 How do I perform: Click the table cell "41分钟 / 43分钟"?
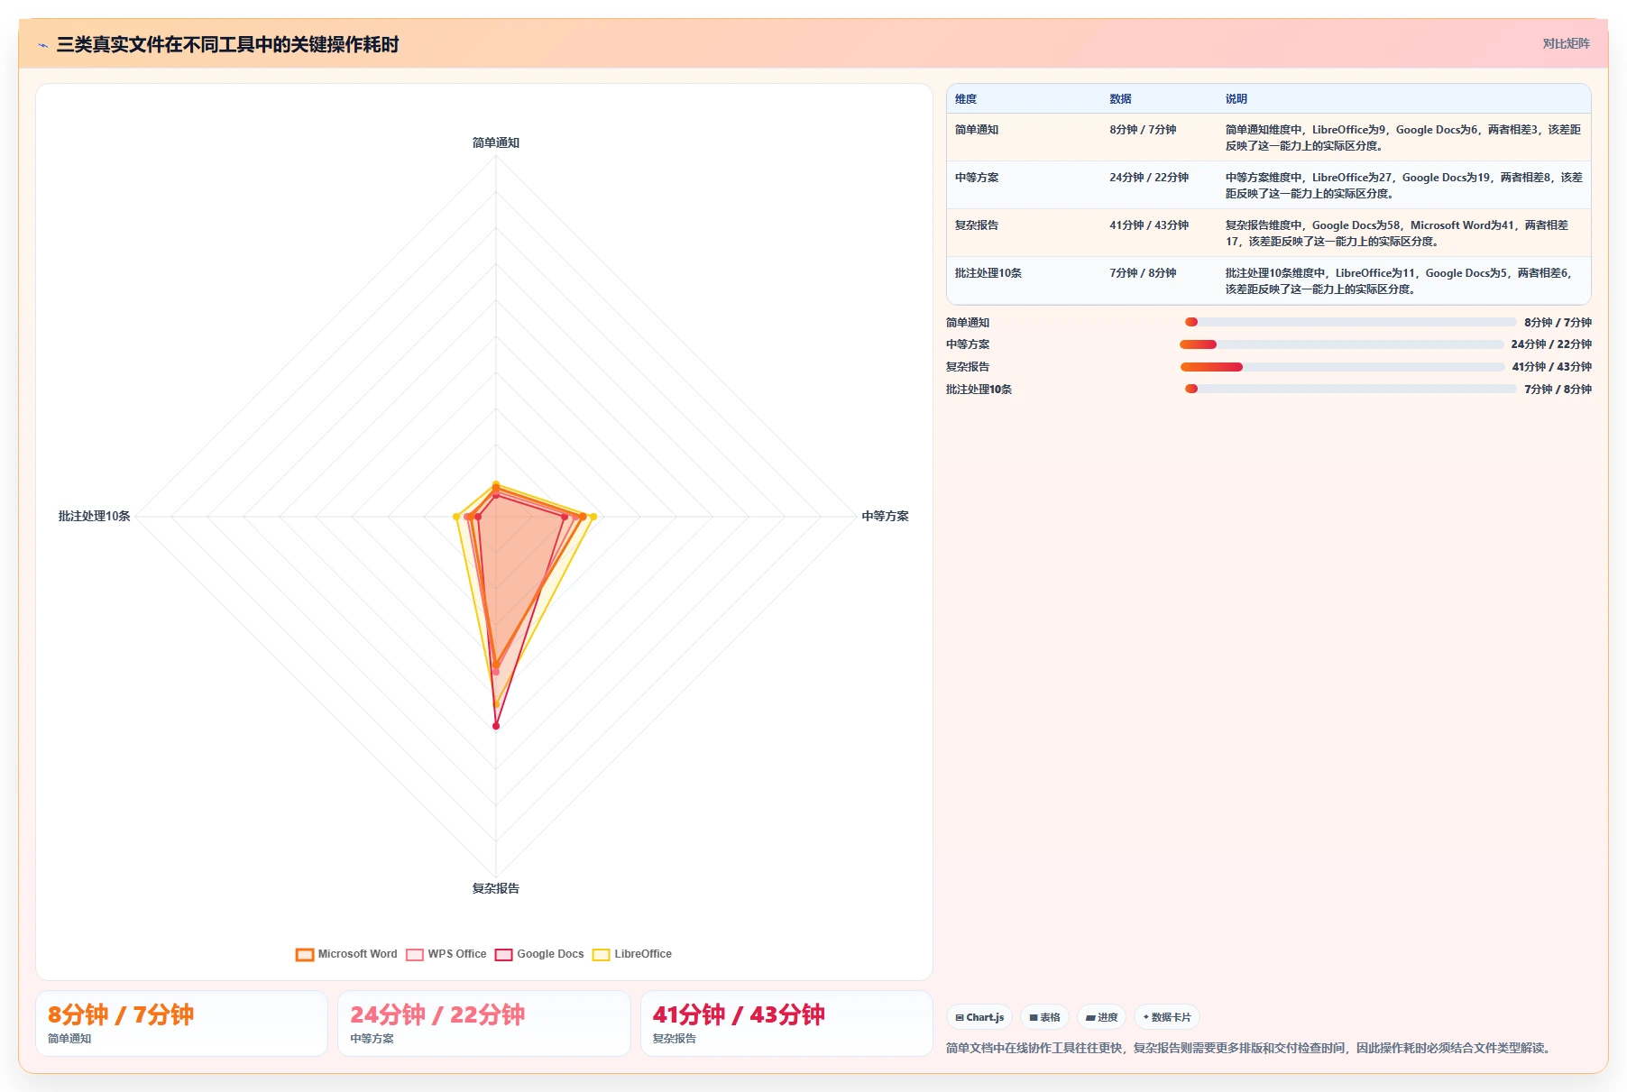pos(1159,233)
